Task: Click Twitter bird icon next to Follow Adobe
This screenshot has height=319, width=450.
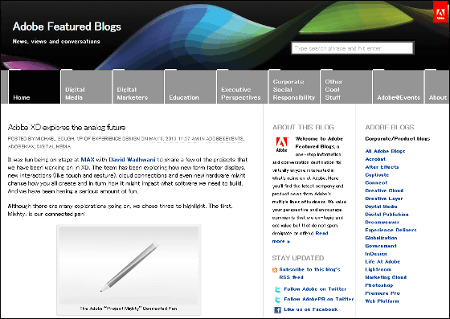Action: 277,289
